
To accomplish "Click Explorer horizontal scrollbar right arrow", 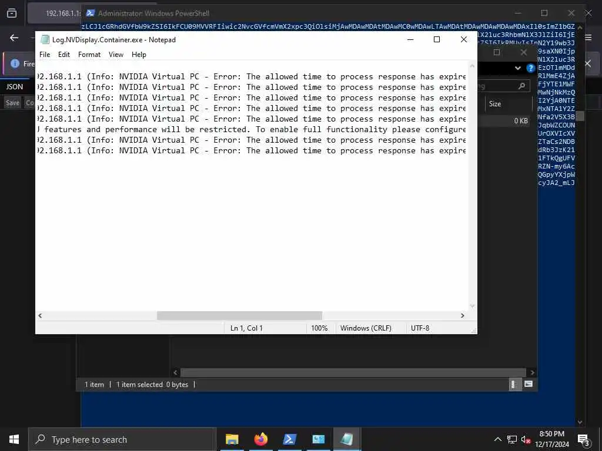I will tap(532, 372).
